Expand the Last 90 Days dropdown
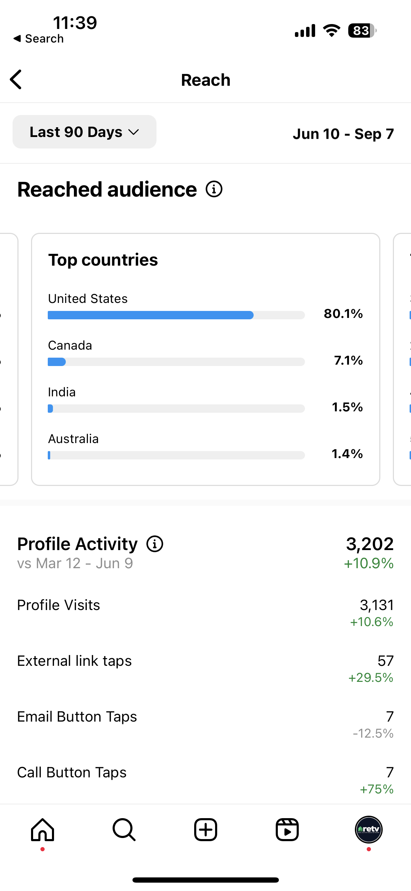This screenshot has width=411, height=891. 84,132
